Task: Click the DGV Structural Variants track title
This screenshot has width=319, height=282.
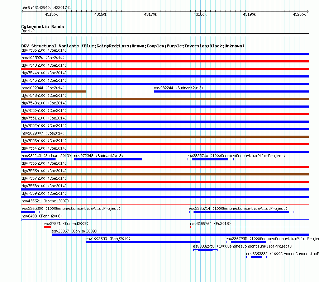Action: (x=133, y=46)
